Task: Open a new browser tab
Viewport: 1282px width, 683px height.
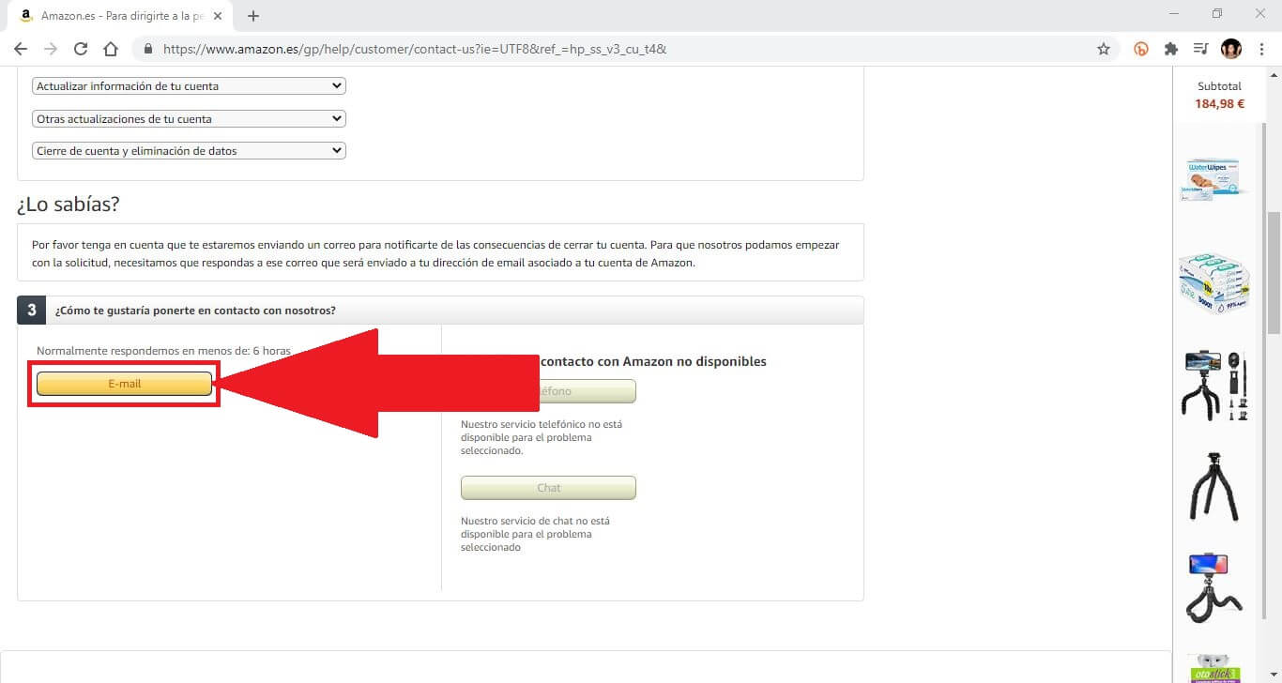Action: click(x=252, y=16)
